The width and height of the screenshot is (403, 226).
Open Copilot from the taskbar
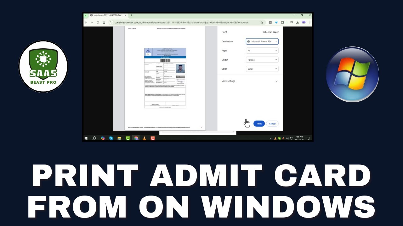tap(103, 138)
